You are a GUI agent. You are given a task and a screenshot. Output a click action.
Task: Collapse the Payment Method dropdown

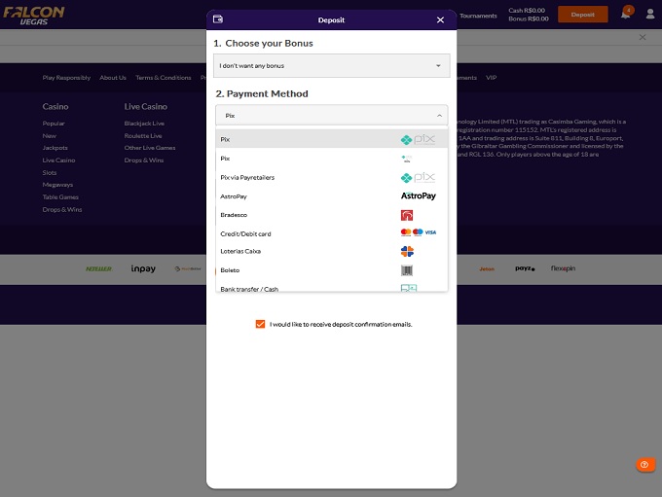(331, 115)
